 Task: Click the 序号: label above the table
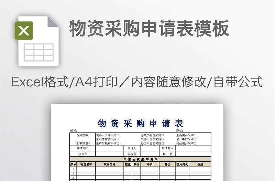point(180,131)
